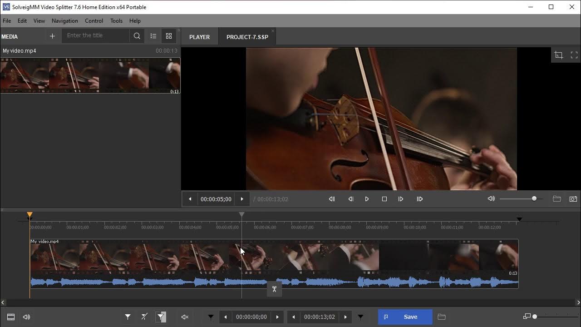Click the 00:00:13 duration of My video.mp4

pos(167,51)
